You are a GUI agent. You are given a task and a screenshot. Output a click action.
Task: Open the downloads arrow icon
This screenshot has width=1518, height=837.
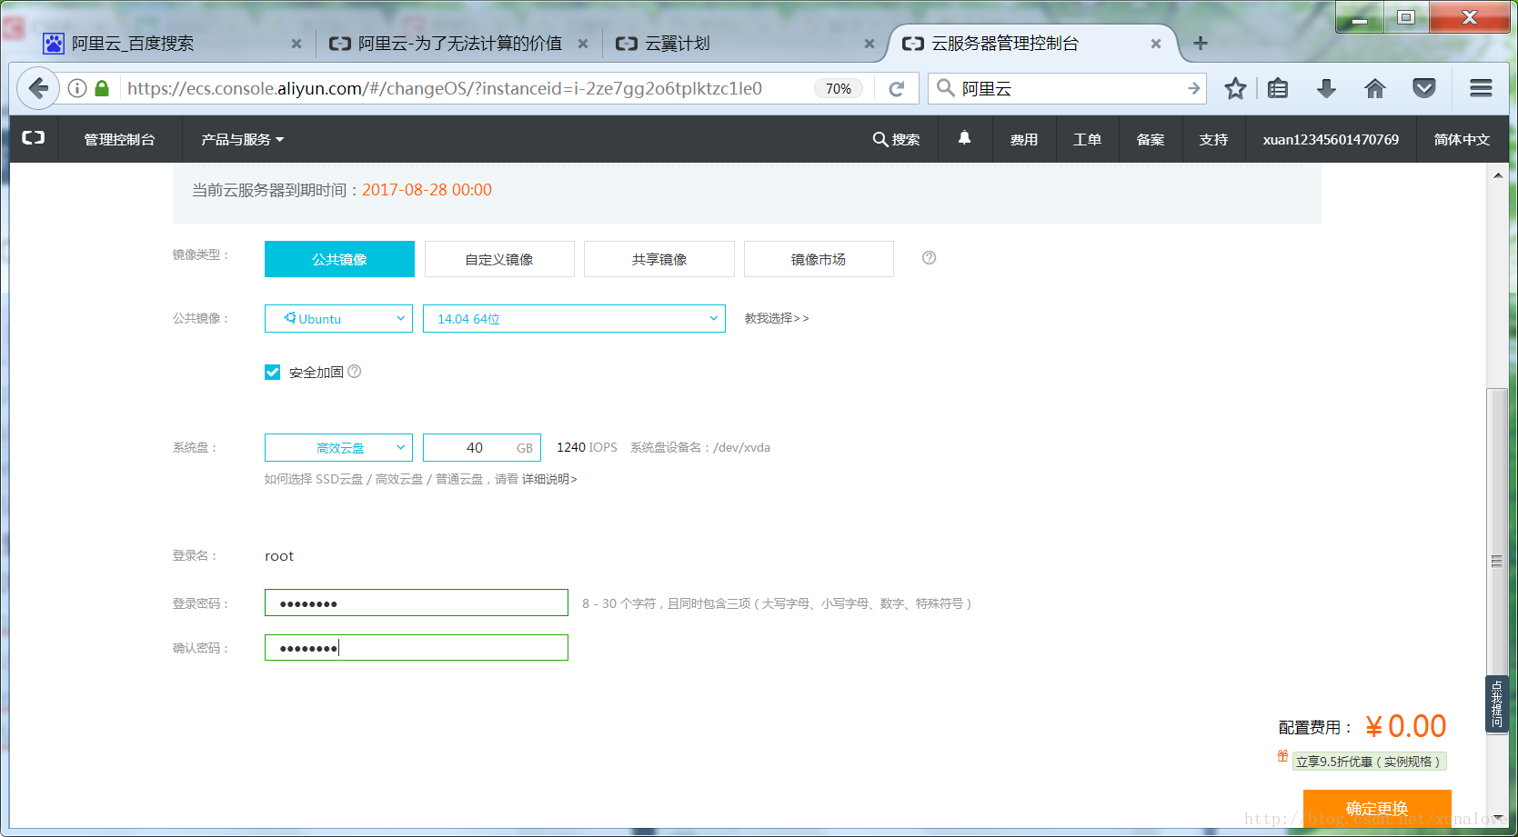click(x=1326, y=88)
